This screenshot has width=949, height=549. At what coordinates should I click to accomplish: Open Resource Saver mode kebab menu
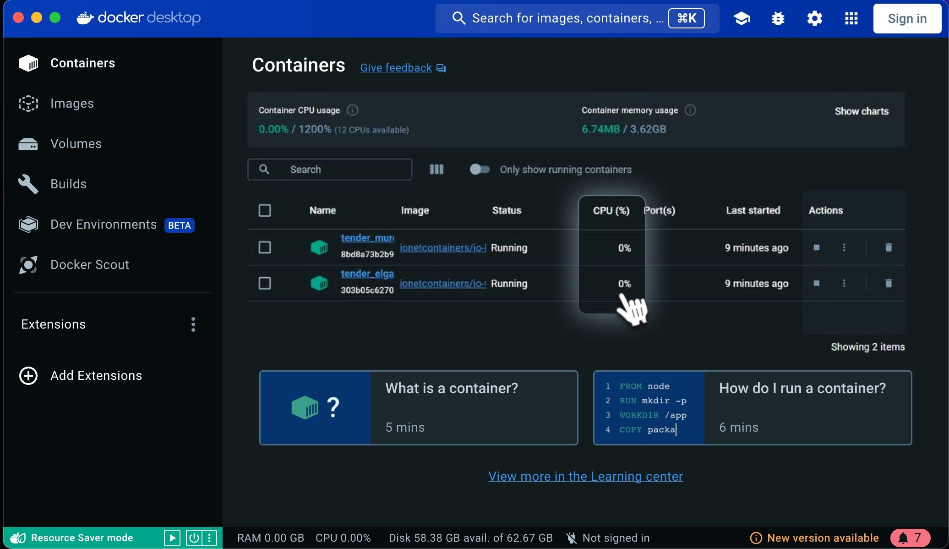(x=210, y=538)
